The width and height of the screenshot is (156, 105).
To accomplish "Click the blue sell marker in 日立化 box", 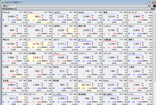I will (93, 15).
